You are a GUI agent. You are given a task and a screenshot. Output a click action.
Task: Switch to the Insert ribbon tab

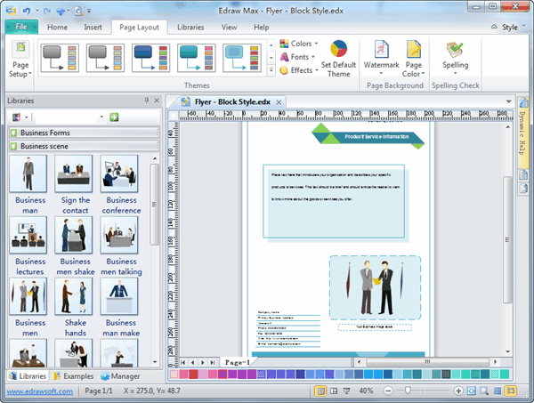coord(93,28)
